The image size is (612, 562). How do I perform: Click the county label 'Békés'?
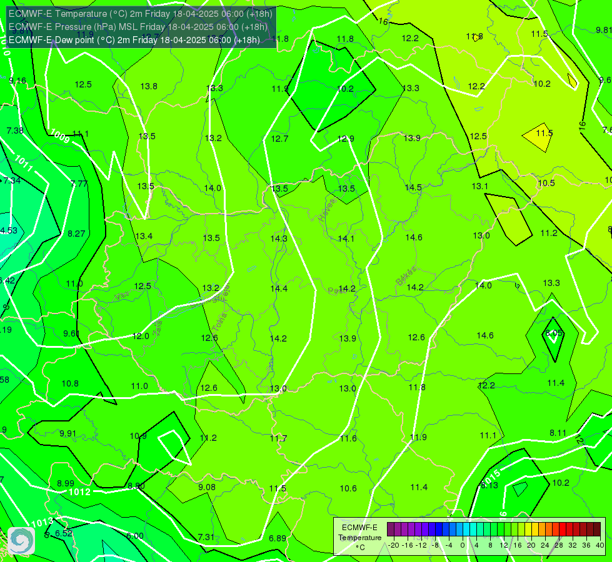(406, 276)
